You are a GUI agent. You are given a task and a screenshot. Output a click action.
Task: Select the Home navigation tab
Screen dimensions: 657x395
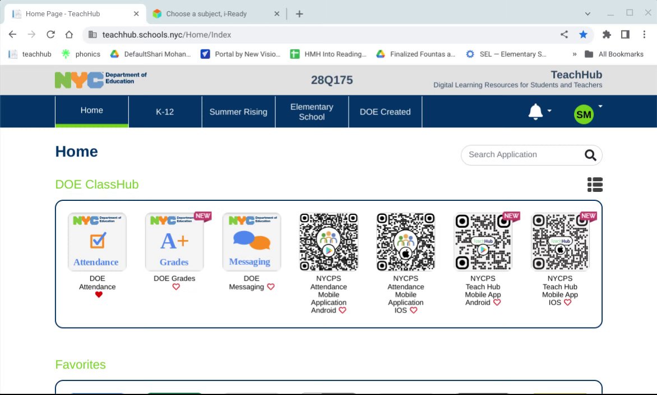92,111
